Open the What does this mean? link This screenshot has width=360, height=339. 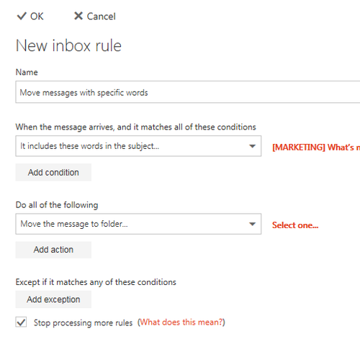(x=182, y=322)
